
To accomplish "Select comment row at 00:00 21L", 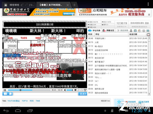I will pyautogui.click(x=118, y=85).
